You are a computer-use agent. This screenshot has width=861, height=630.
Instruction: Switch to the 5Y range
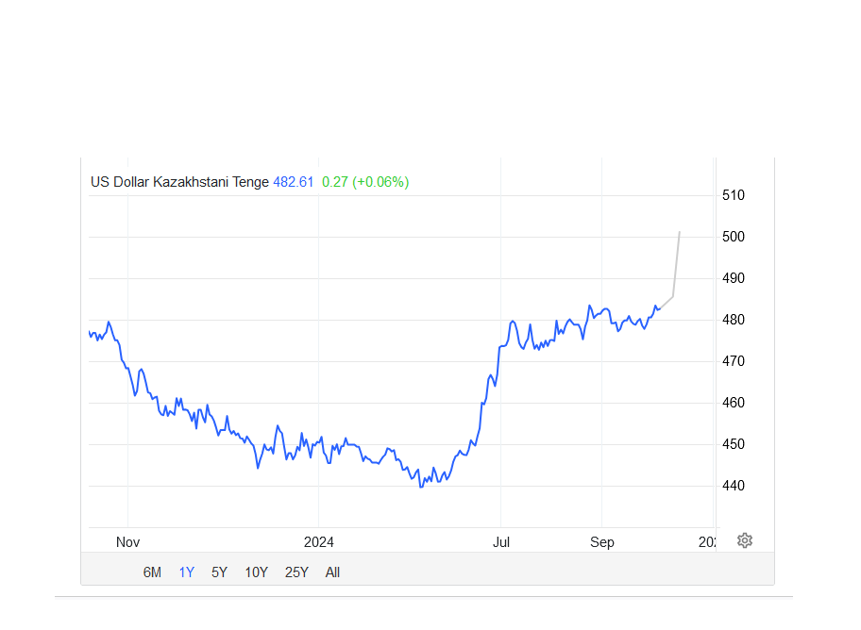219,572
